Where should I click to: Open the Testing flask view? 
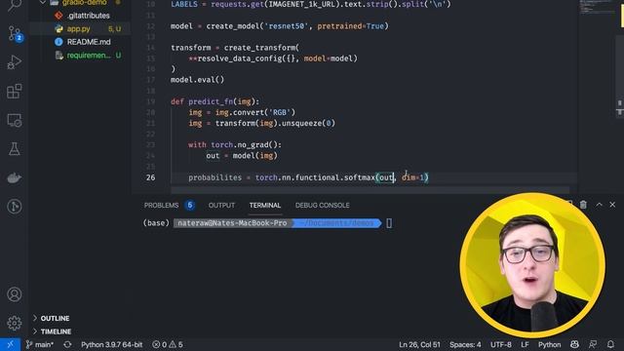[x=15, y=149]
